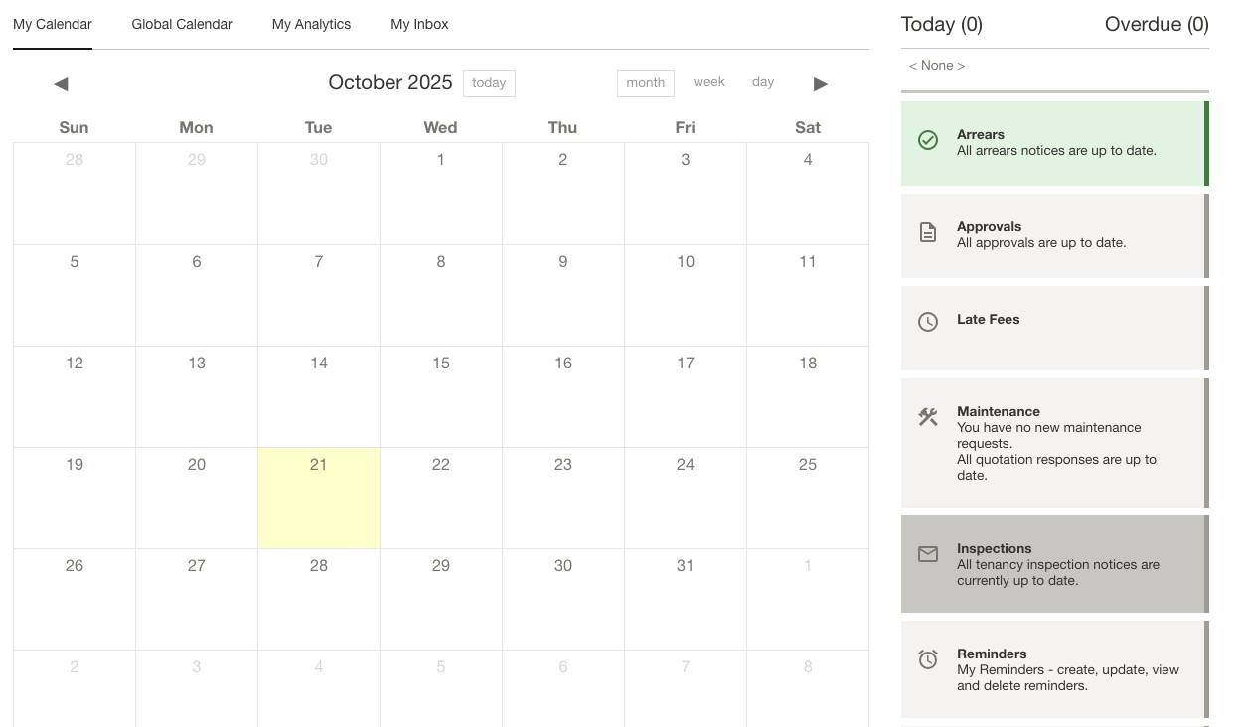The height and width of the screenshot is (727, 1241).
Task: Open the < None > filter dropdown
Action: pyautogui.click(x=935, y=65)
